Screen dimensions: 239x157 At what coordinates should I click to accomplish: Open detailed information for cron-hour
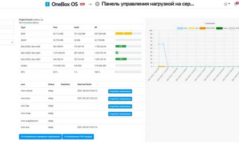tap(120, 99)
